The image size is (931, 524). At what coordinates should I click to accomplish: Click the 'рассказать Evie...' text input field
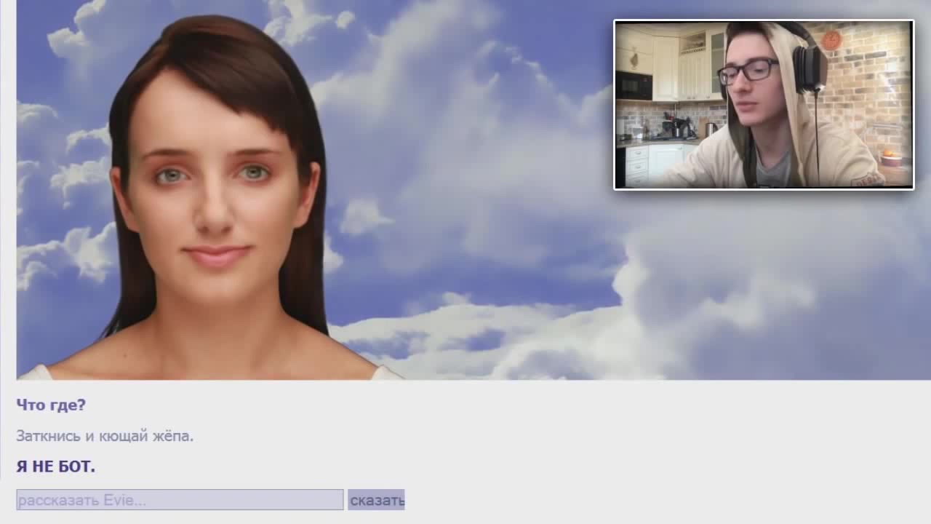click(180, 500)
